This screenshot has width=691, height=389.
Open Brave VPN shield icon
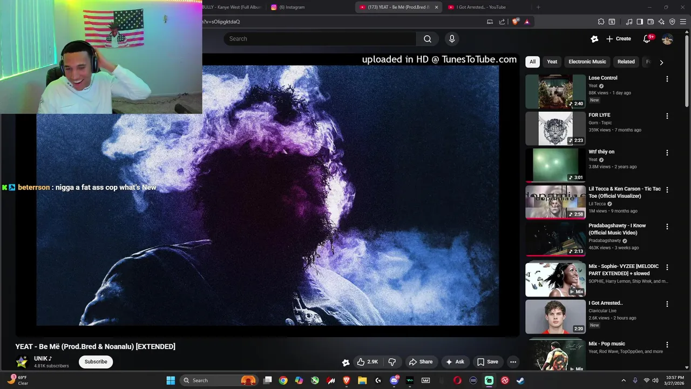click(x=672, y=22)
